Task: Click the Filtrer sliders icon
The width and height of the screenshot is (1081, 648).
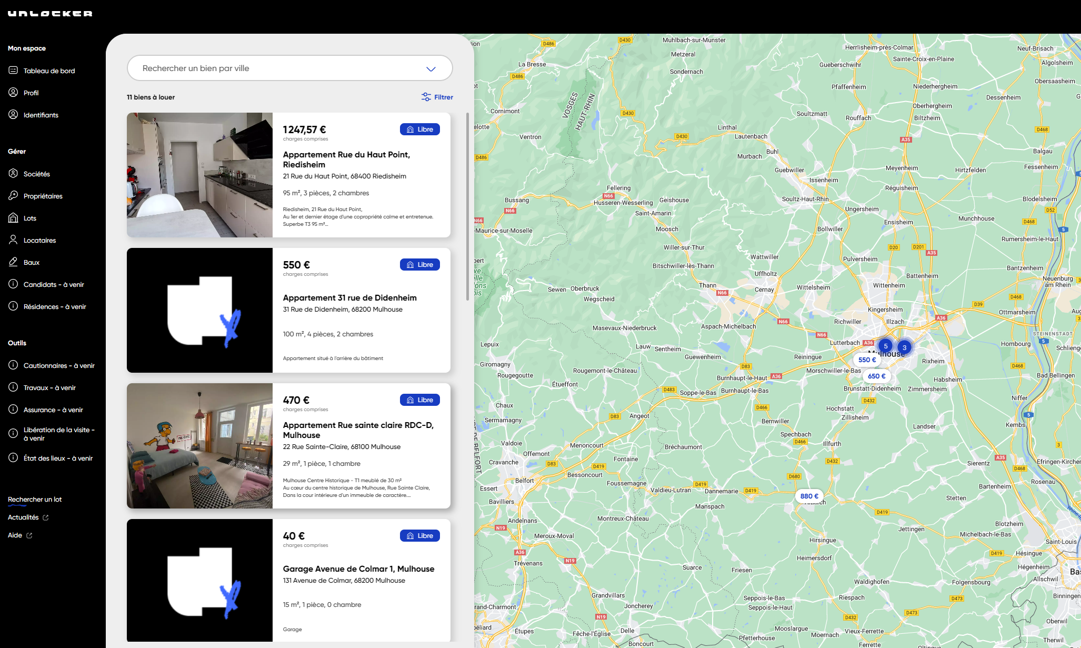Action: click(426, 97)
